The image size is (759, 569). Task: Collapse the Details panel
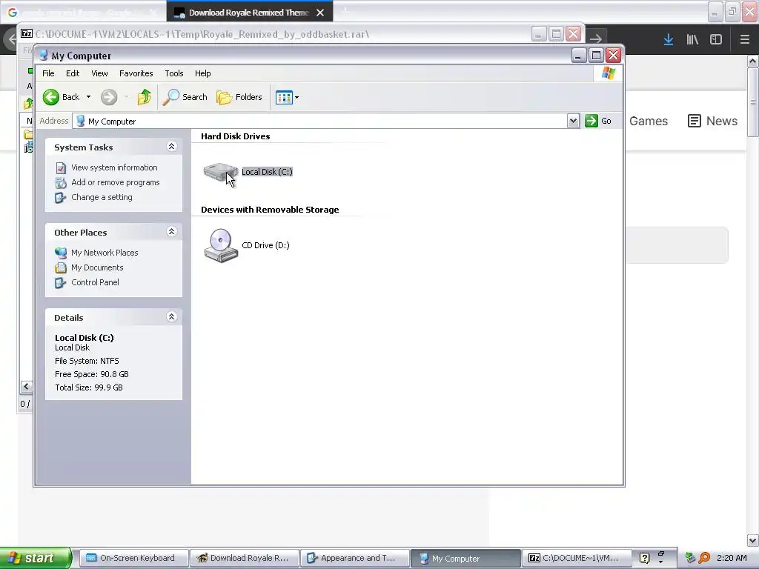171,317
